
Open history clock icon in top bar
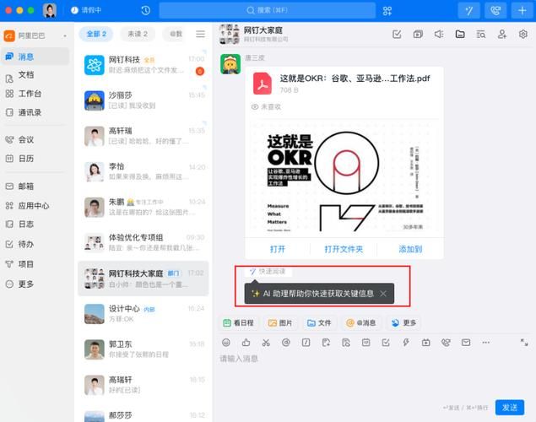click(x=146, y=10)
